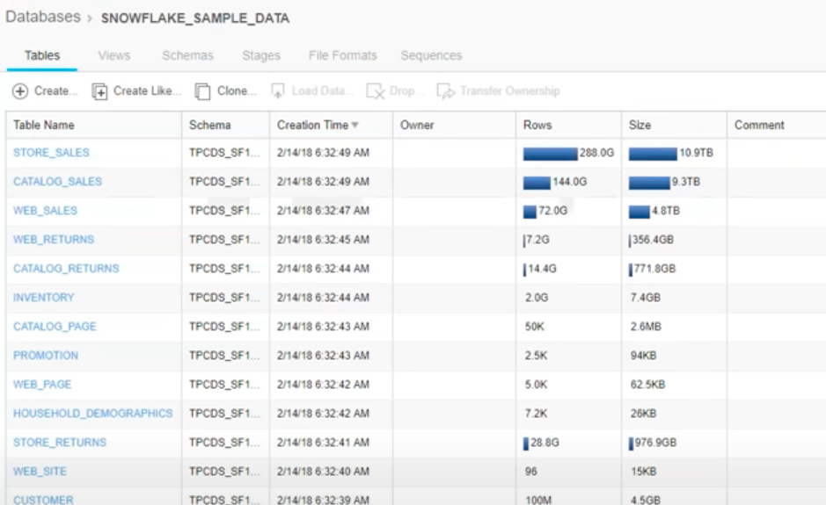Go back to Databases breadcrumb
Screen dimensions: 826x505
point(43,17)
